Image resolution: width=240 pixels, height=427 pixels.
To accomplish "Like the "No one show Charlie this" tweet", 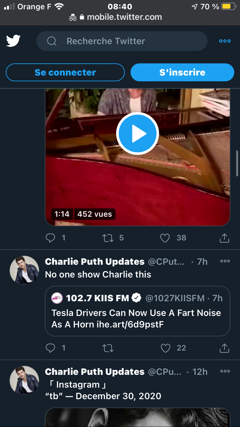I will (x=165, y=348).
